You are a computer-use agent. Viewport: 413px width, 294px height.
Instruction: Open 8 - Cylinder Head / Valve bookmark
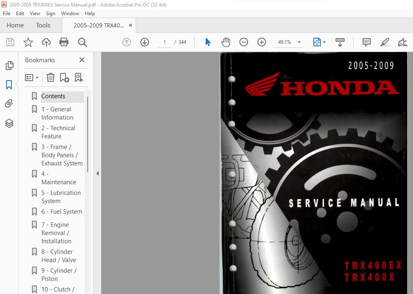coord(59,256)
